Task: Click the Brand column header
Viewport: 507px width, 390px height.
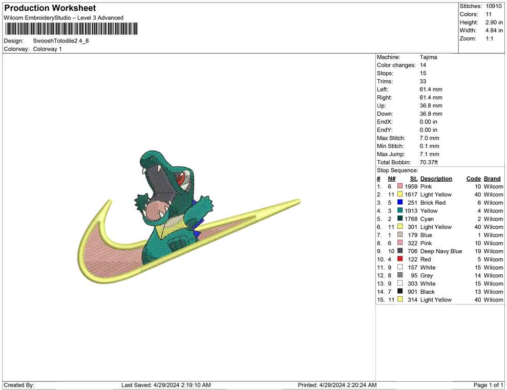Action: pyautogui.click(x=492, y=179)
